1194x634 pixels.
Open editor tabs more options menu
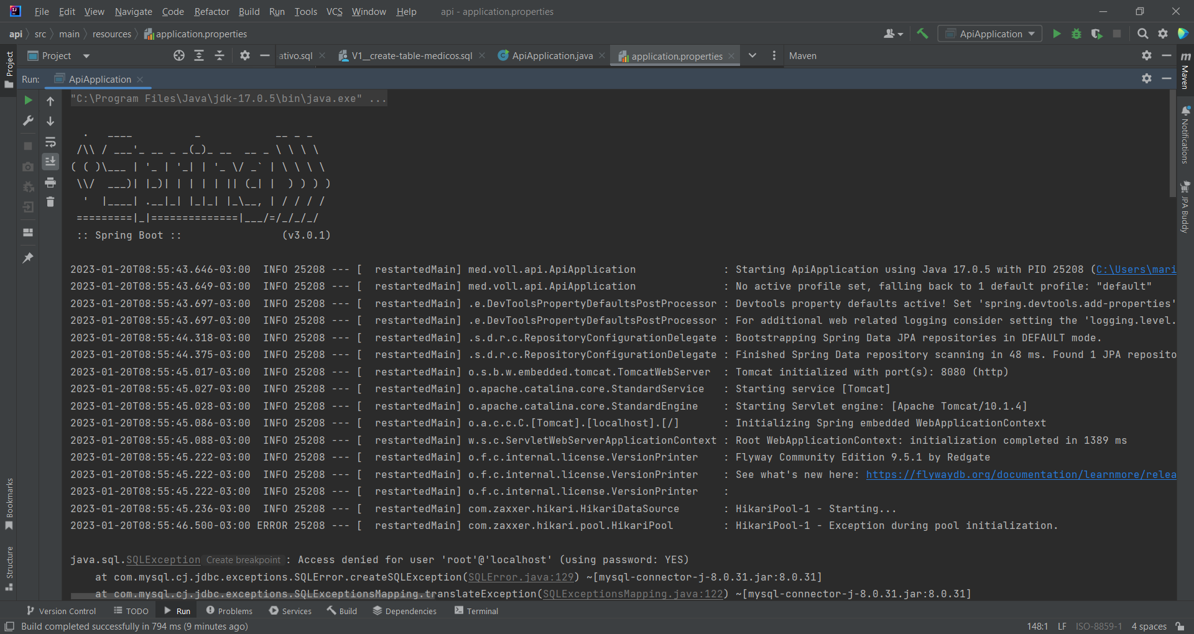pos(774,55)
